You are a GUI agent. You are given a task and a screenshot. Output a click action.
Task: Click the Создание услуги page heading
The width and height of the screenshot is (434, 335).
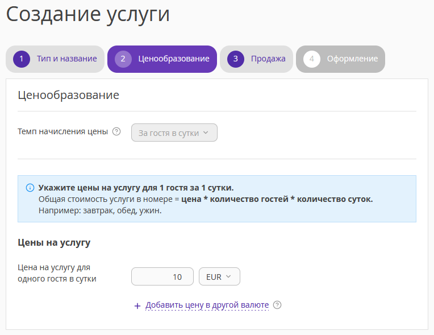pyautogui.click(x=87, y=14)
